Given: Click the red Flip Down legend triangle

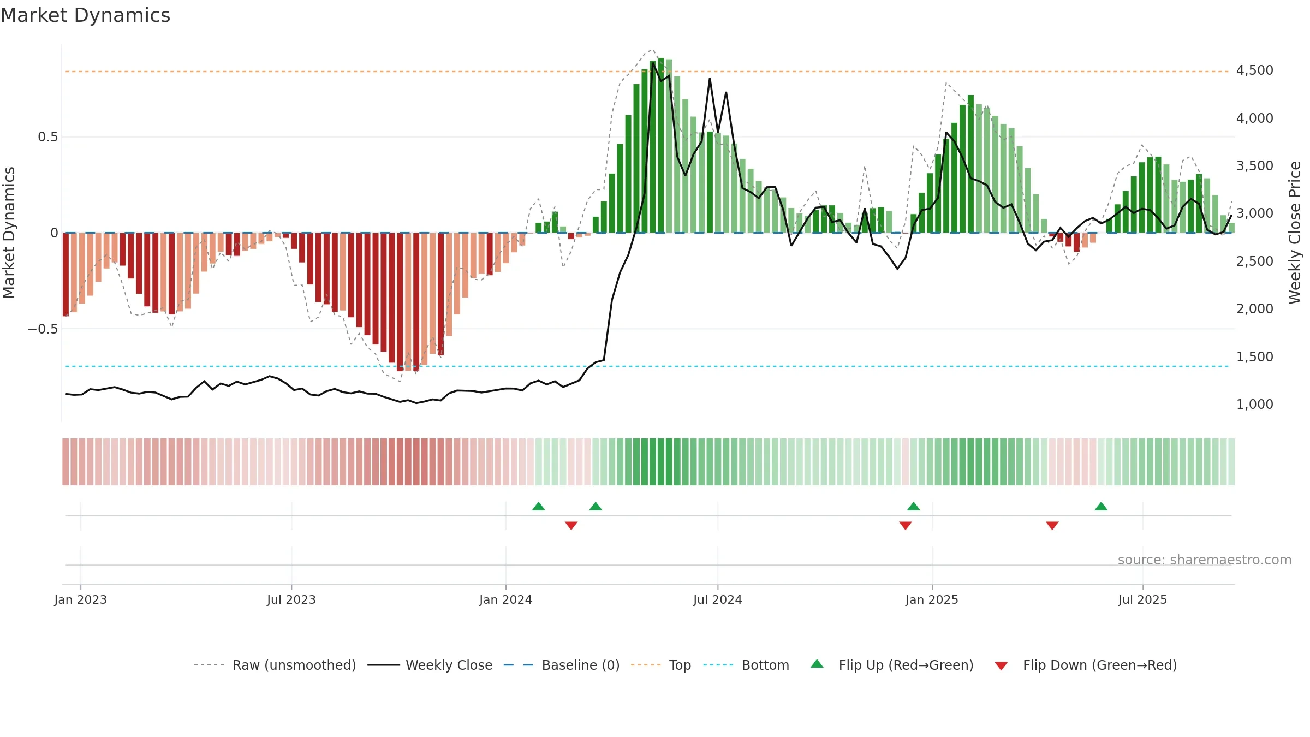Looking at the screenshot, I should tap(1001, 666).
